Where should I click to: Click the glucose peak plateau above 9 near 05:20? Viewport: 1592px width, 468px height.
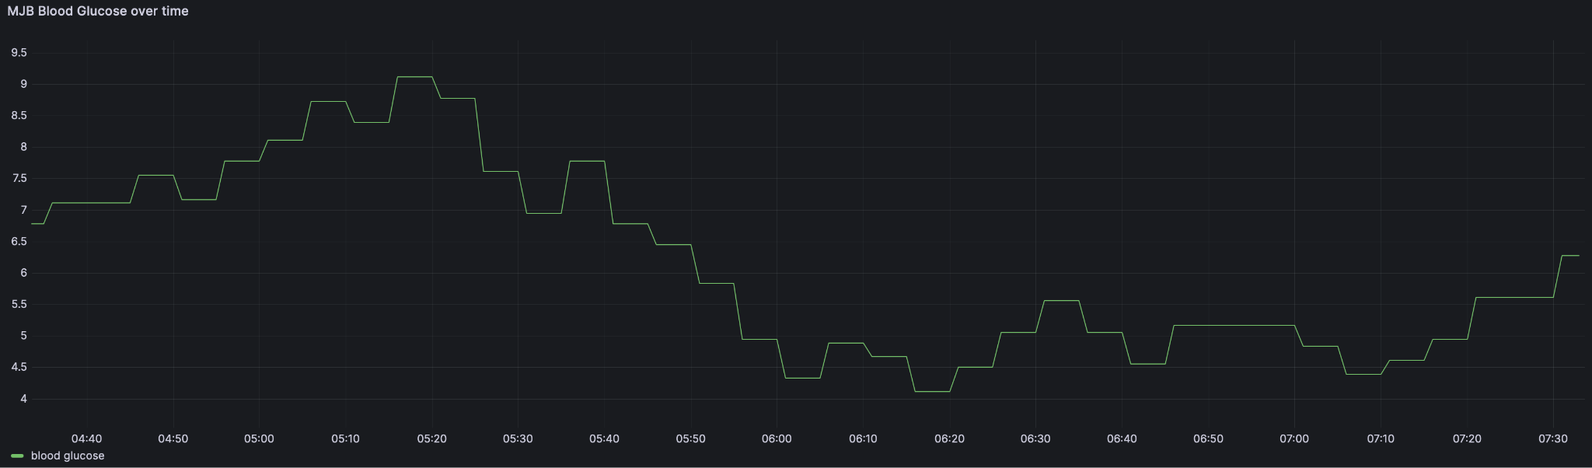coord(414,77)
